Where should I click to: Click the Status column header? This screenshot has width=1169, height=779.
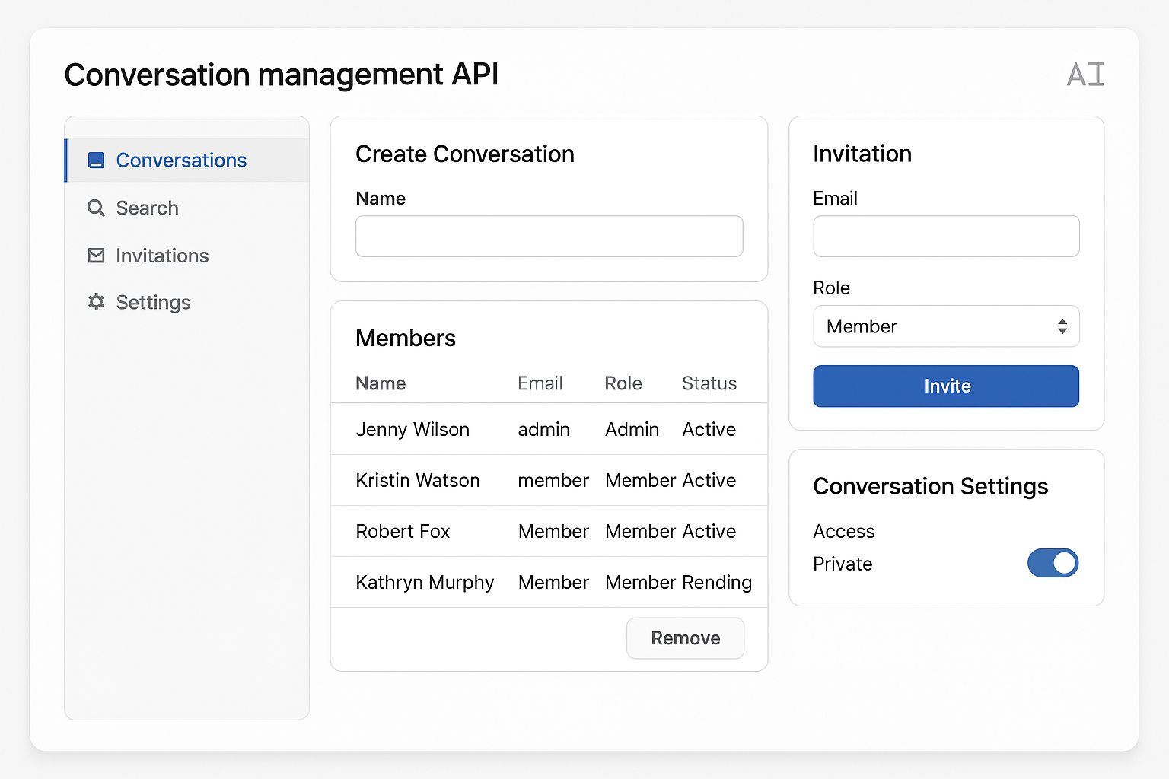point(709,383)
